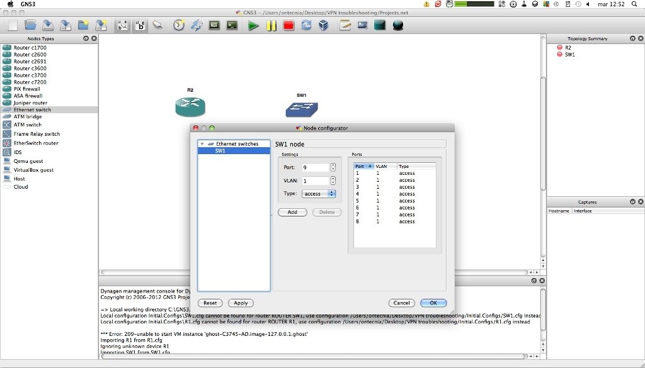Sort ports table by VLAN column
Screen dimensions: 645x368
click(385, 166)
